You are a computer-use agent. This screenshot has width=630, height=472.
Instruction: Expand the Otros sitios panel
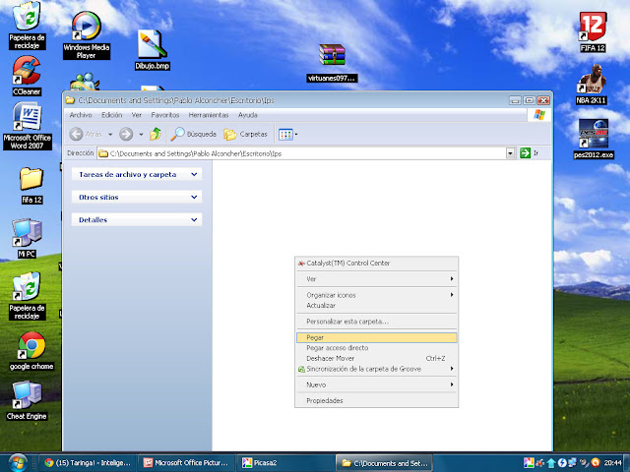[137, 197]
